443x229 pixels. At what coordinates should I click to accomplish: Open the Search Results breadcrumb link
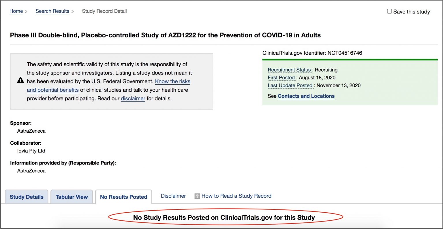click(x=52, y=11)
